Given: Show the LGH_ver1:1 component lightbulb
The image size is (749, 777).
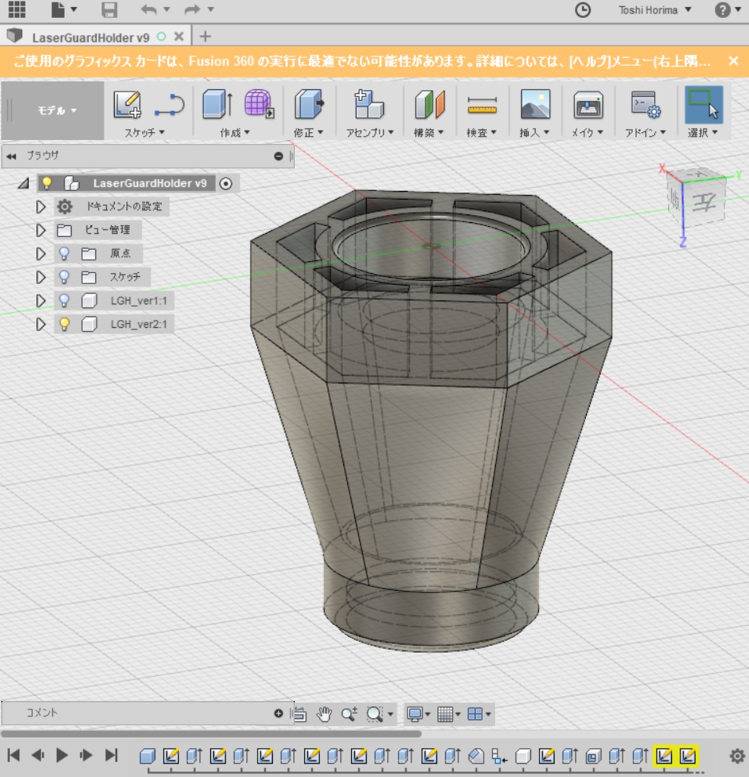Looking at the screenshot, I should [x=64, y=300].
